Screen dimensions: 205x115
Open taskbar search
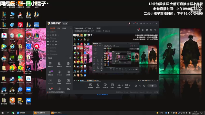[8, 113]
